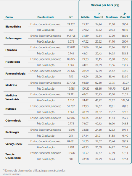The height and width of the screenshot is (176, 132).
Task: Click the 1º Quartil column header
Action: (99, 16)
